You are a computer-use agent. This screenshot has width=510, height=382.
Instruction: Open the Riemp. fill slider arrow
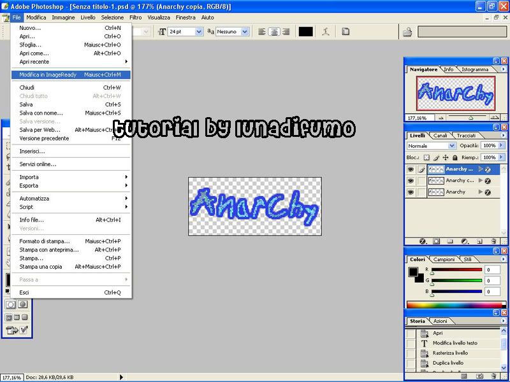click(501, 157)
